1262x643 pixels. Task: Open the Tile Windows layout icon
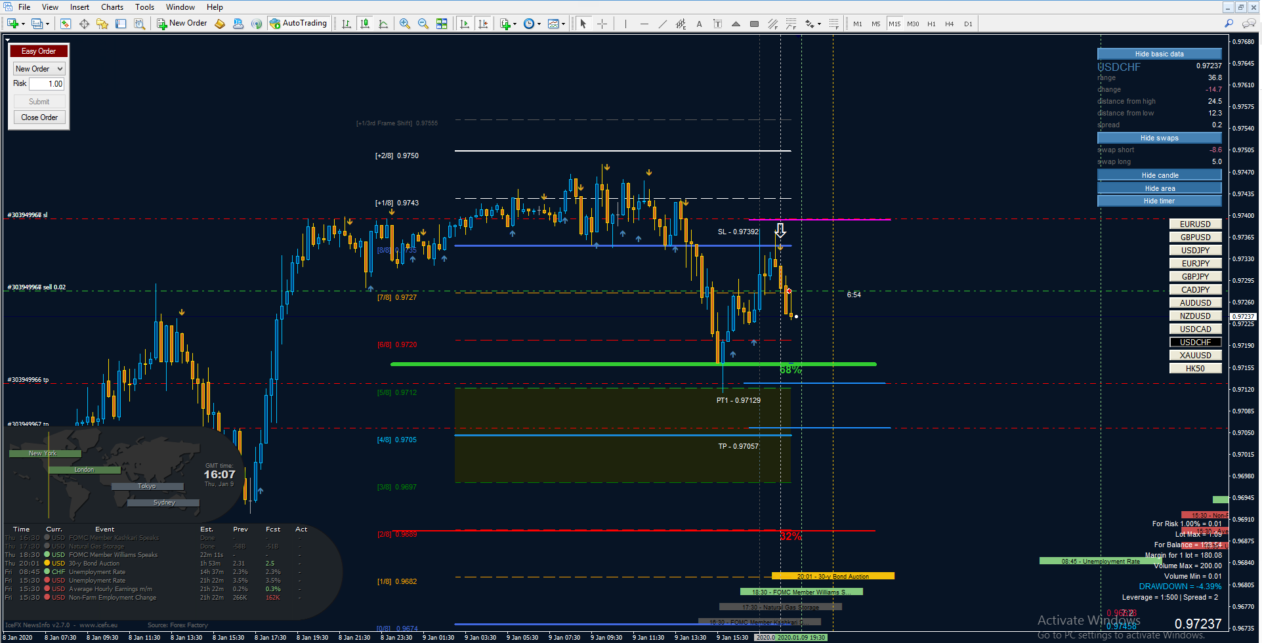pyautogui.click(x=442, y=24)
